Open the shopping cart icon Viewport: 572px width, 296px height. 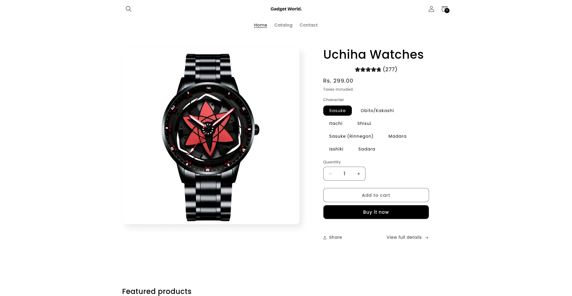[x=445, y=9]
